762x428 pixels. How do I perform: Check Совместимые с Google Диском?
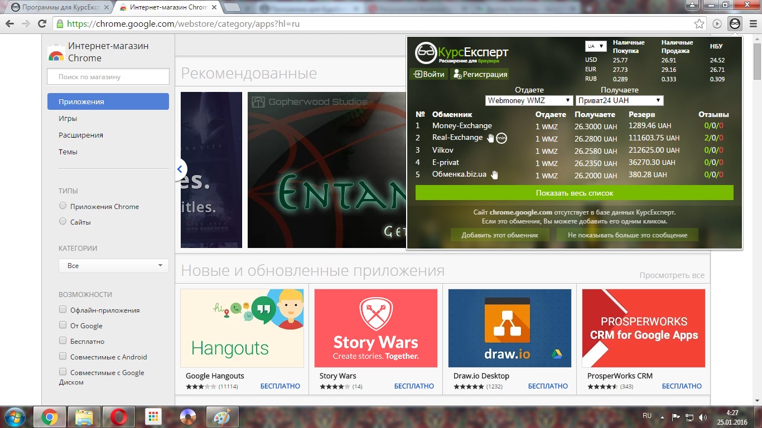63,372
